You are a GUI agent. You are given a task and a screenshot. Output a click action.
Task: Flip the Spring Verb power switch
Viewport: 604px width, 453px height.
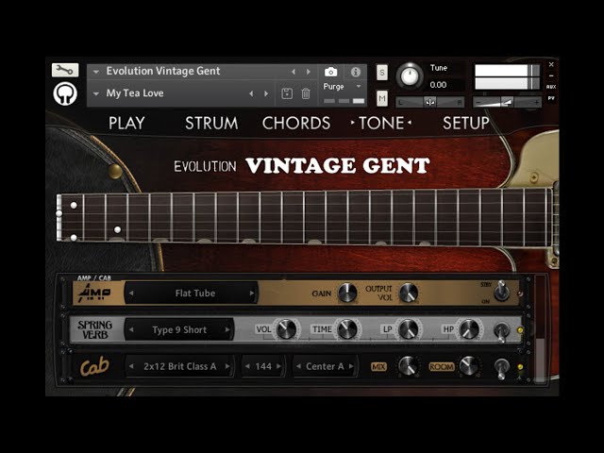tap(501, 331)
